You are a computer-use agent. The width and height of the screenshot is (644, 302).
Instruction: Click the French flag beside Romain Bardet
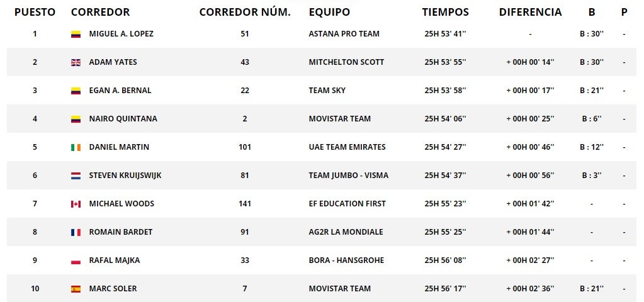(76, 232)
